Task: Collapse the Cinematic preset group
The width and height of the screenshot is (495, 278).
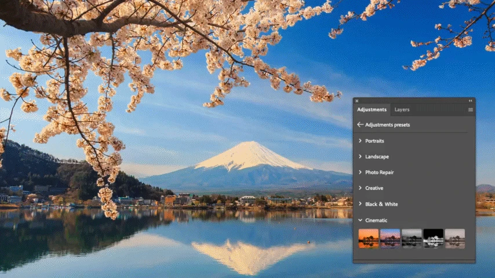Action: (x=376, y=220)
